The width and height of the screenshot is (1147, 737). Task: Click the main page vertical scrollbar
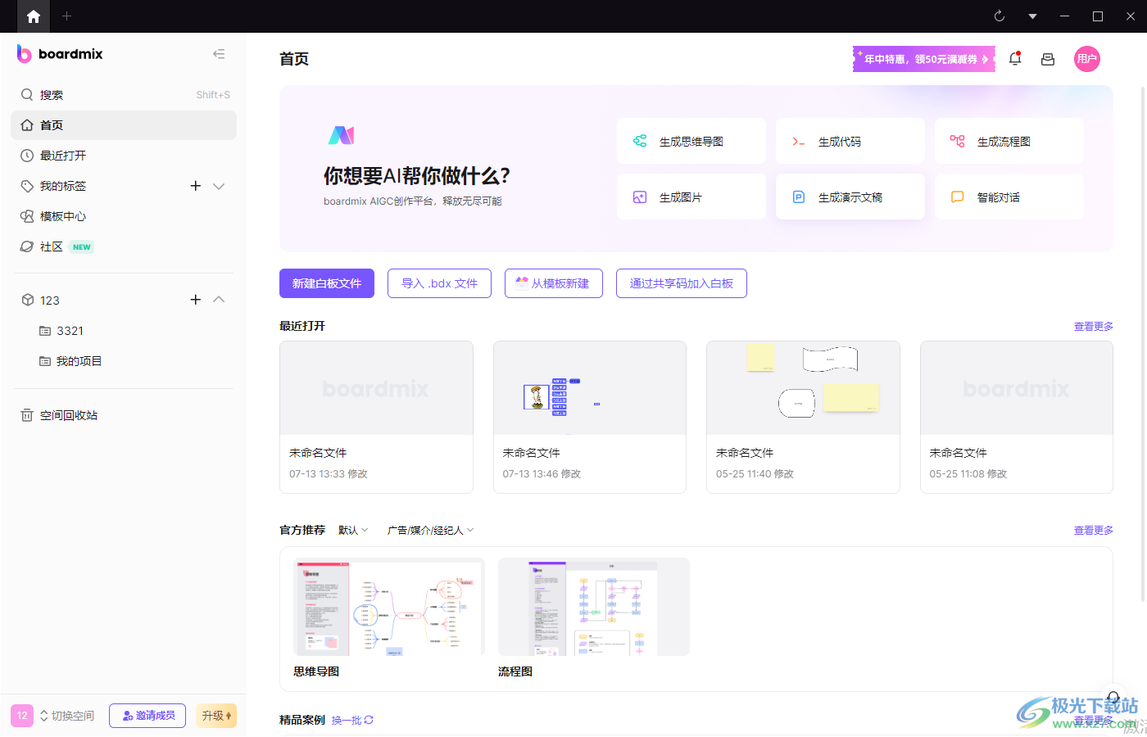(1143, 344)
